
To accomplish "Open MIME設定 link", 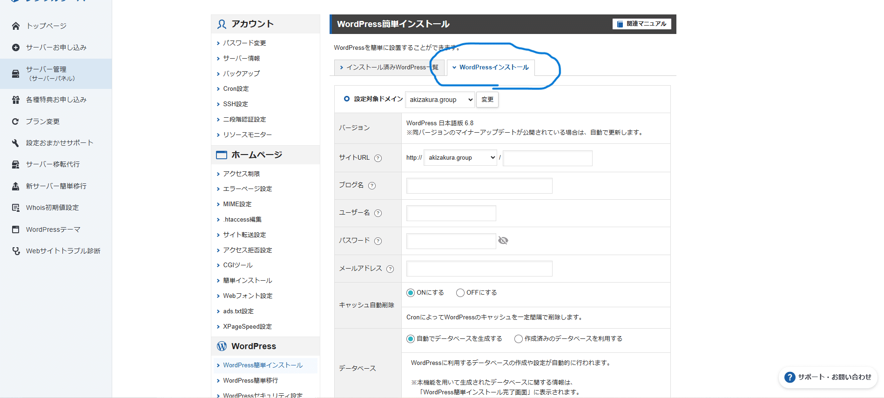I will [237, 204].
